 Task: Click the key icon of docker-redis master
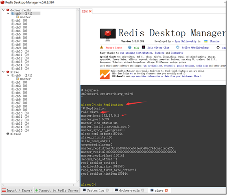click(17, 17)
